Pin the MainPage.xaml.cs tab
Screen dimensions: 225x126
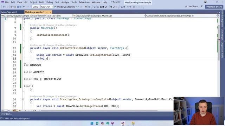47,12
